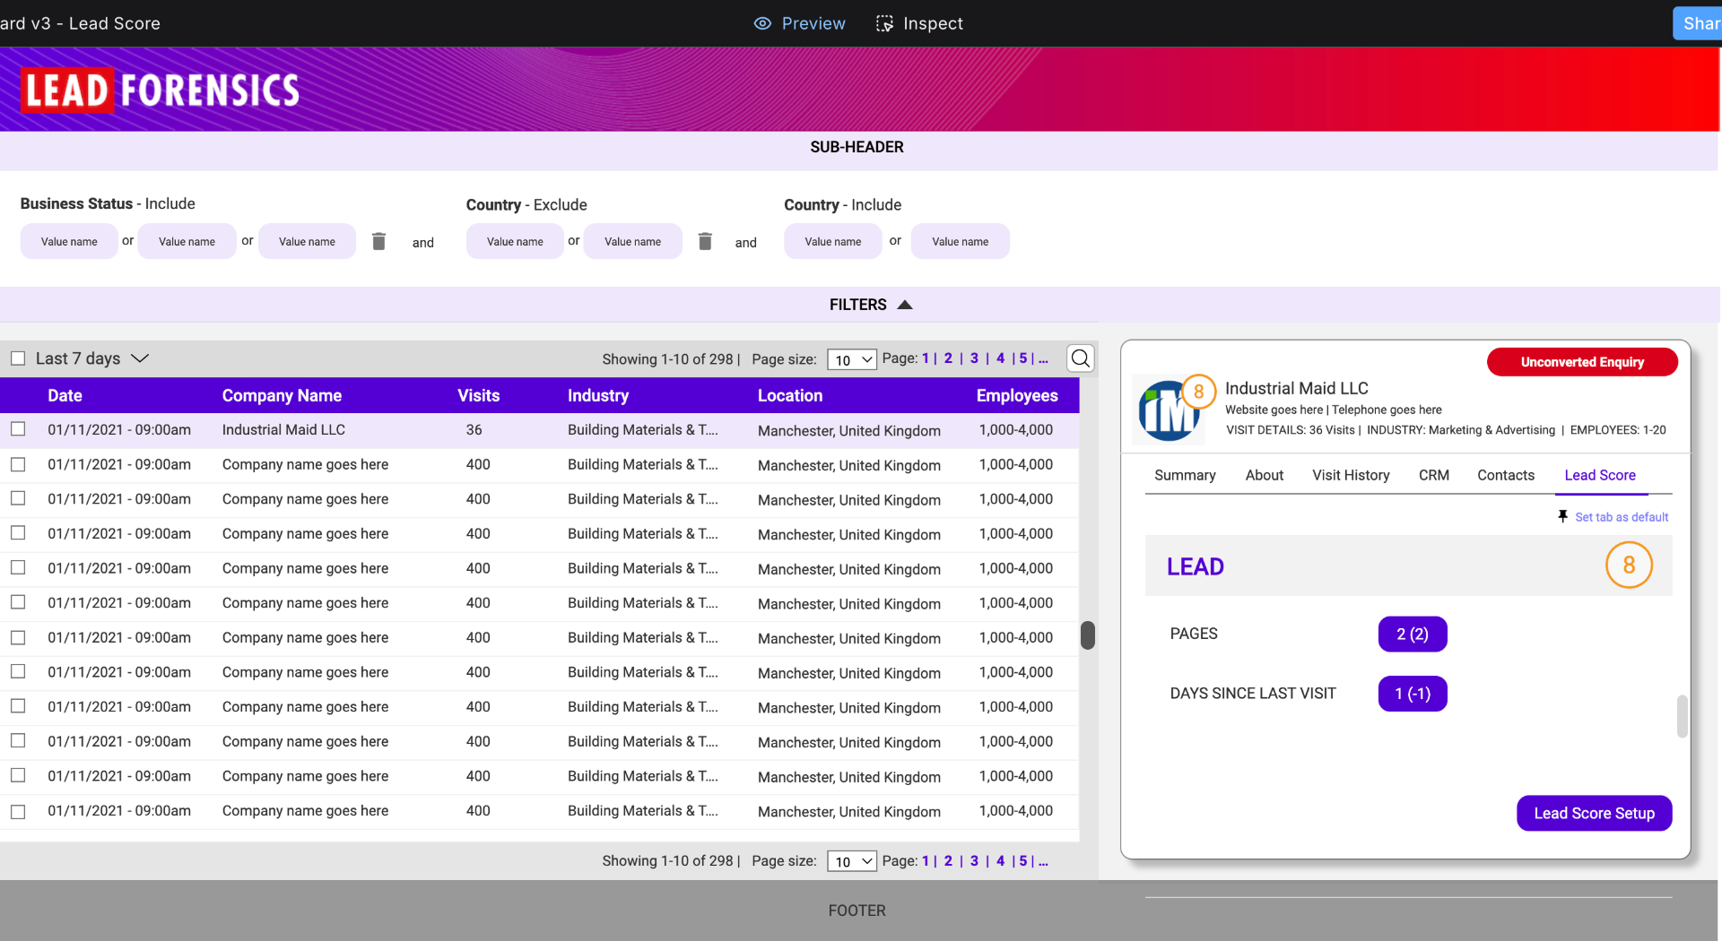Screen dimensions: 1722x941
Task: Click the Employees column header
Action: coord(1017,395)
